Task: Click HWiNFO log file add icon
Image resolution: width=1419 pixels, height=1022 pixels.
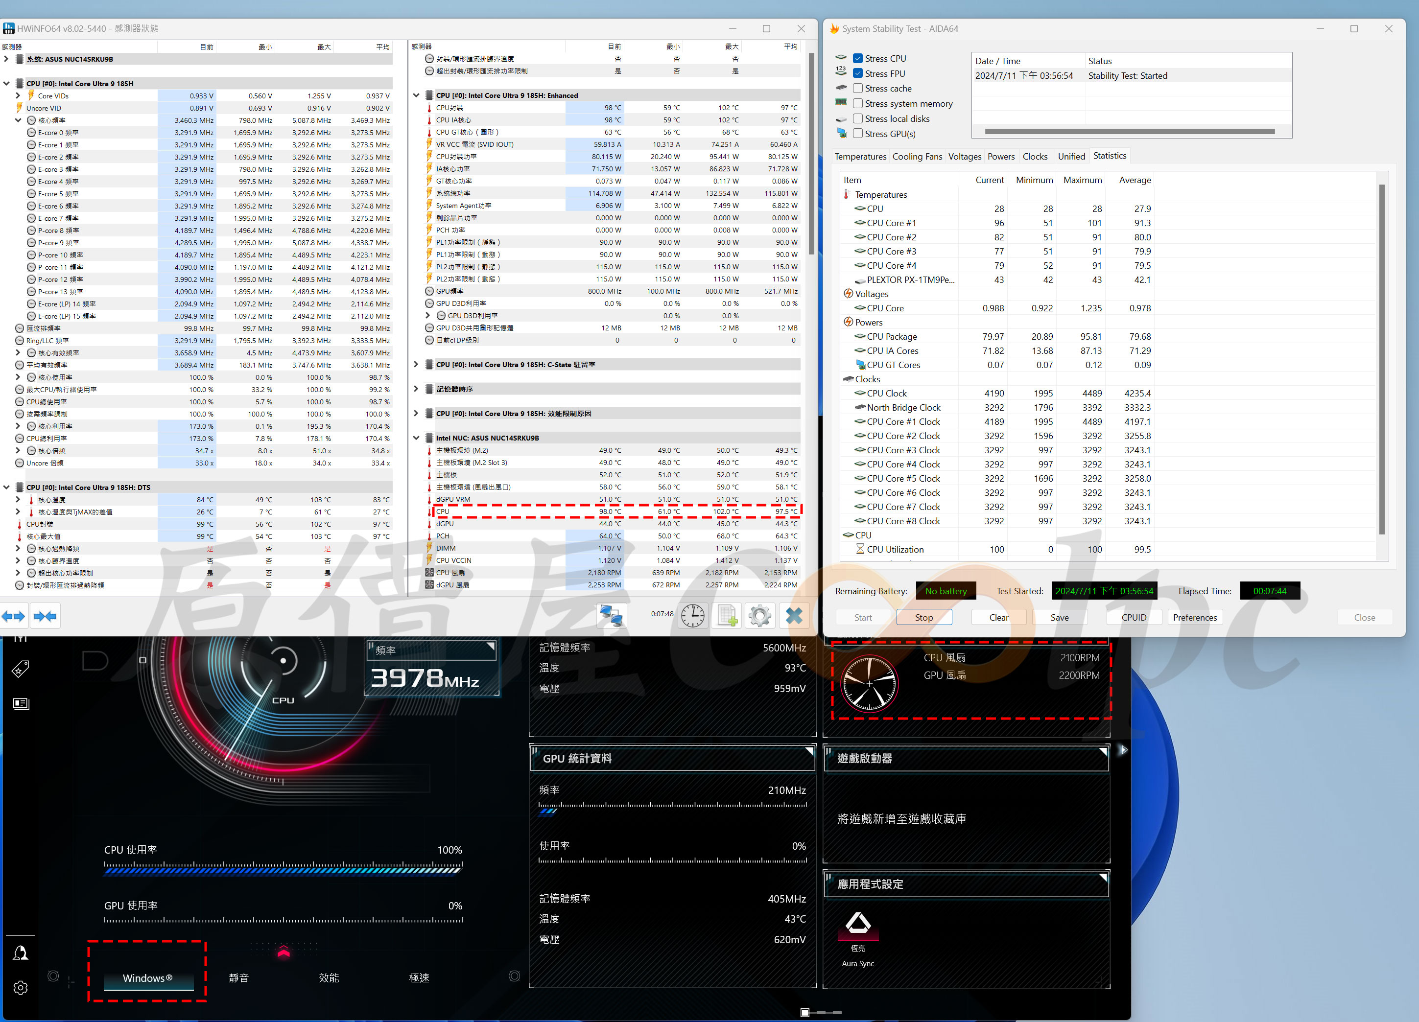Action: coord(727,616)
